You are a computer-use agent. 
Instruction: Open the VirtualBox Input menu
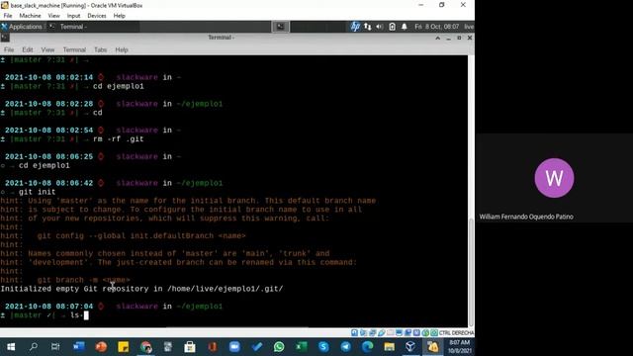tap(73, 16)
